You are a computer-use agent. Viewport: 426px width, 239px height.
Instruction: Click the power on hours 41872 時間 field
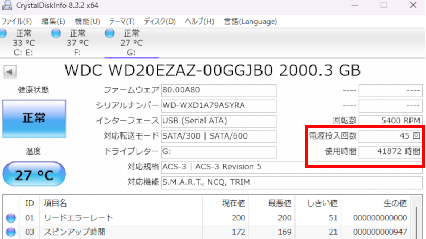391,152
